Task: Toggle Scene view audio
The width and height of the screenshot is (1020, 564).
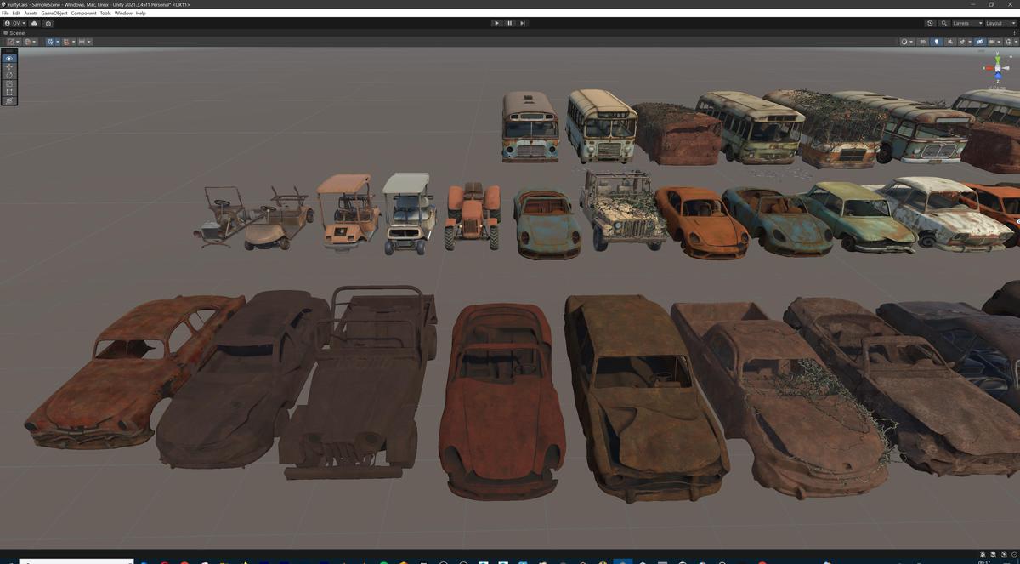Action: coord(950,42)
